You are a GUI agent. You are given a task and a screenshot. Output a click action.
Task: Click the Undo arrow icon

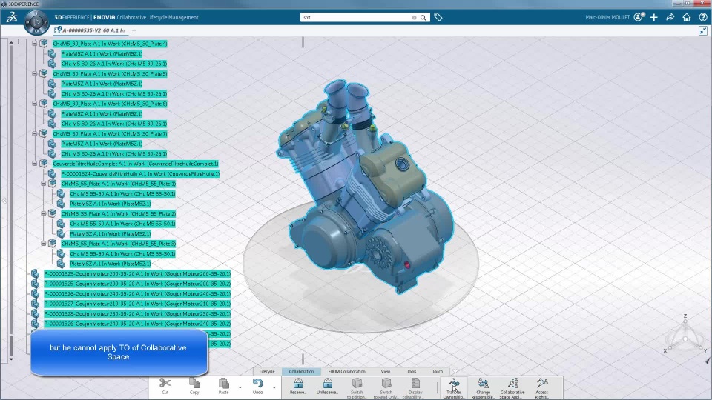tap(257, 384)
